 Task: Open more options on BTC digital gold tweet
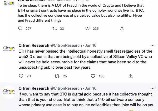pos(152,88)
